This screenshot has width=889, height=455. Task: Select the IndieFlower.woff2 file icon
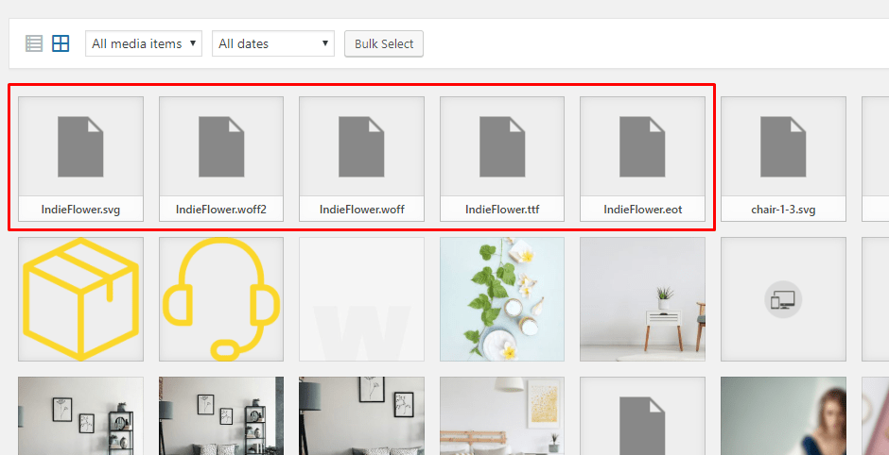221,146
